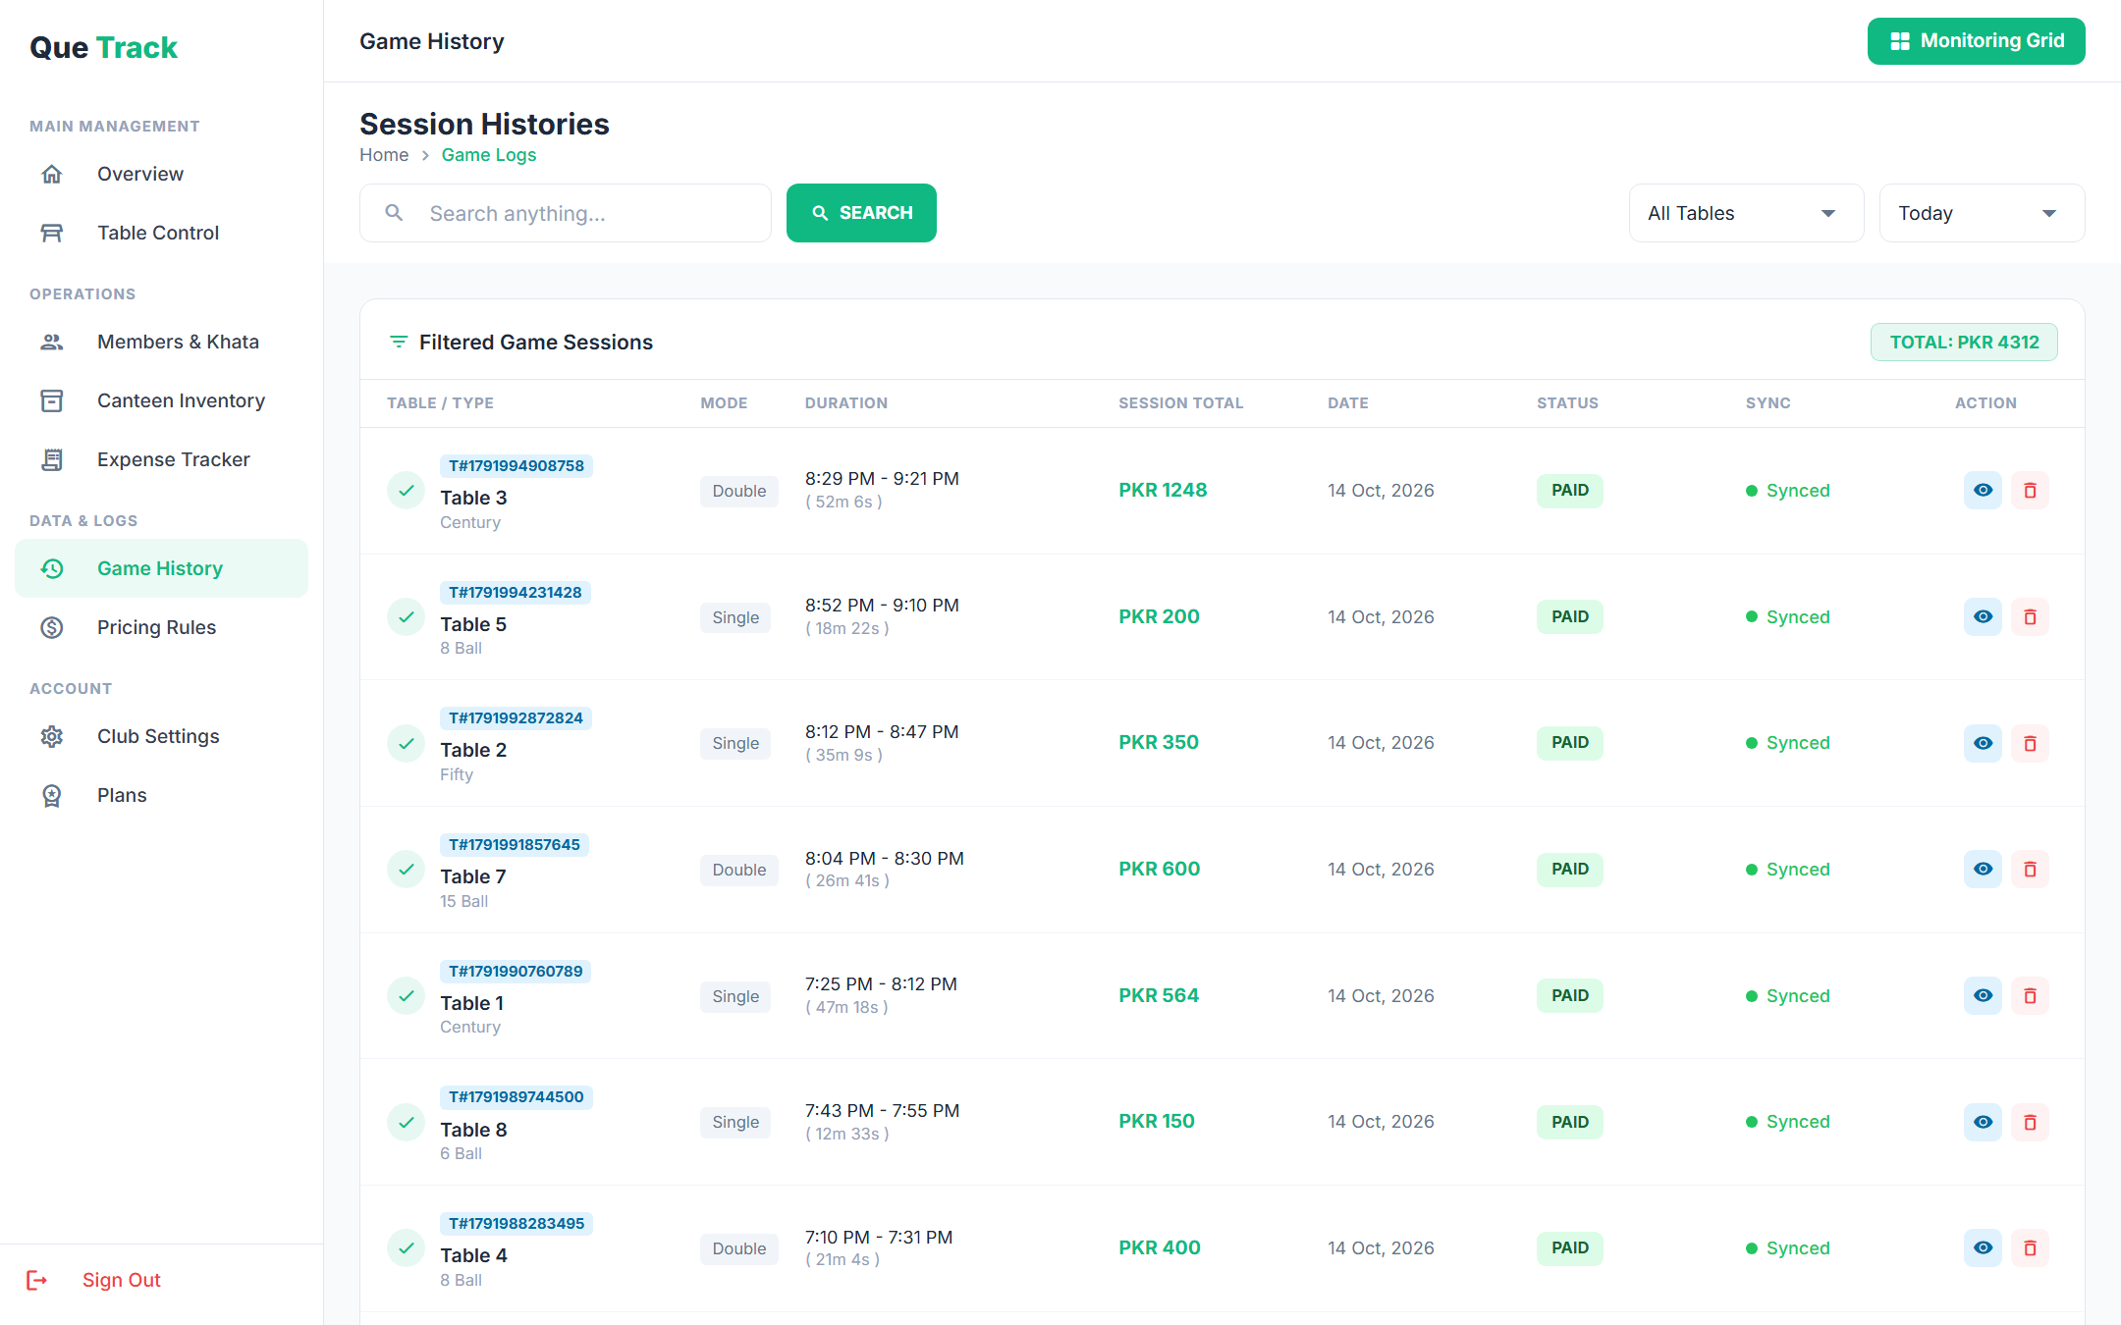The image size is (2121, 1325).
Task: Open Members & Khata section
Action: pyautogui.click(x=161, y=342)
